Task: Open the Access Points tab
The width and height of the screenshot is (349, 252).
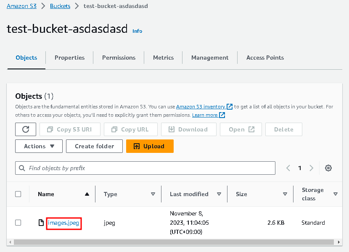Action: [265, 58]
